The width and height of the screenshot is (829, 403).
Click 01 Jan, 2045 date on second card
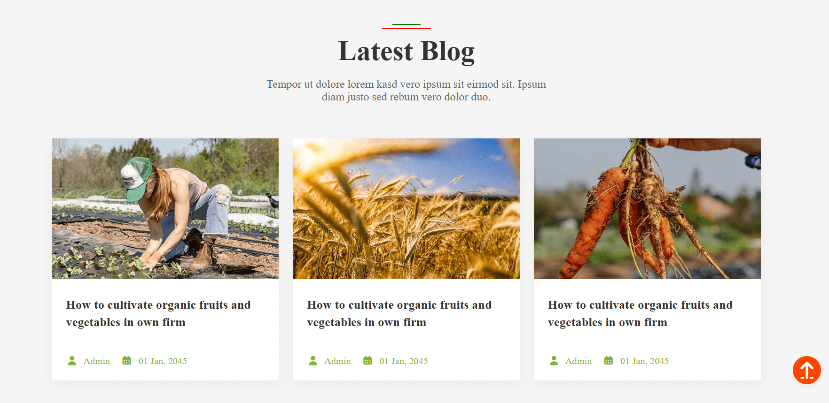tap(404, 361)
